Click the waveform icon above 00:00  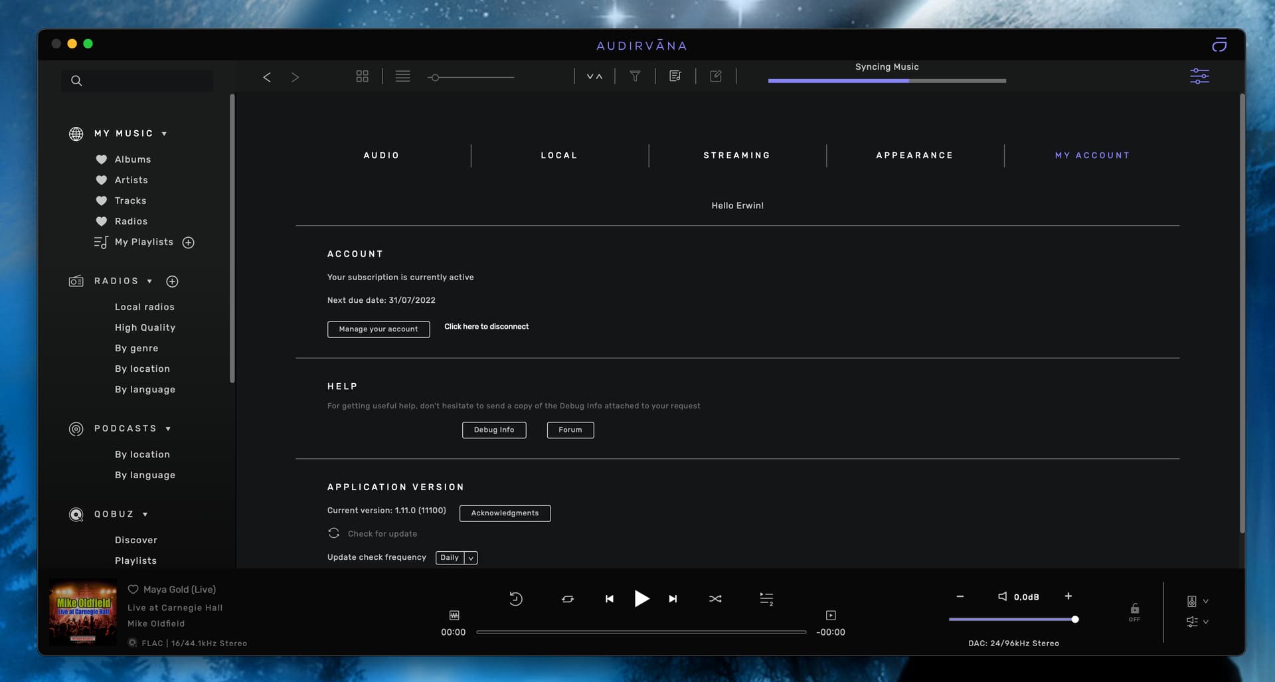[454, 616]
